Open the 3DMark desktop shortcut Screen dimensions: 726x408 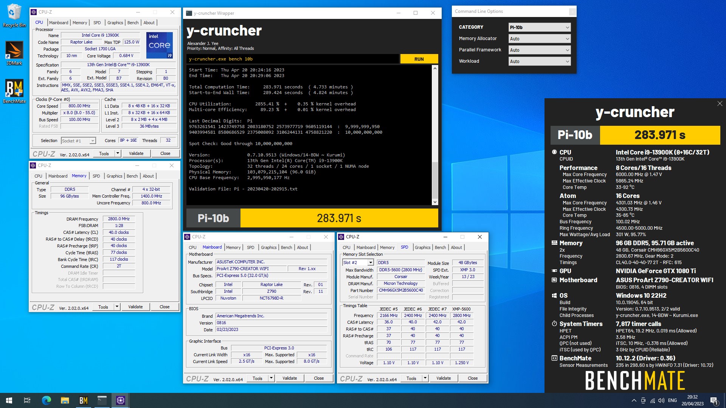[14, 53]
